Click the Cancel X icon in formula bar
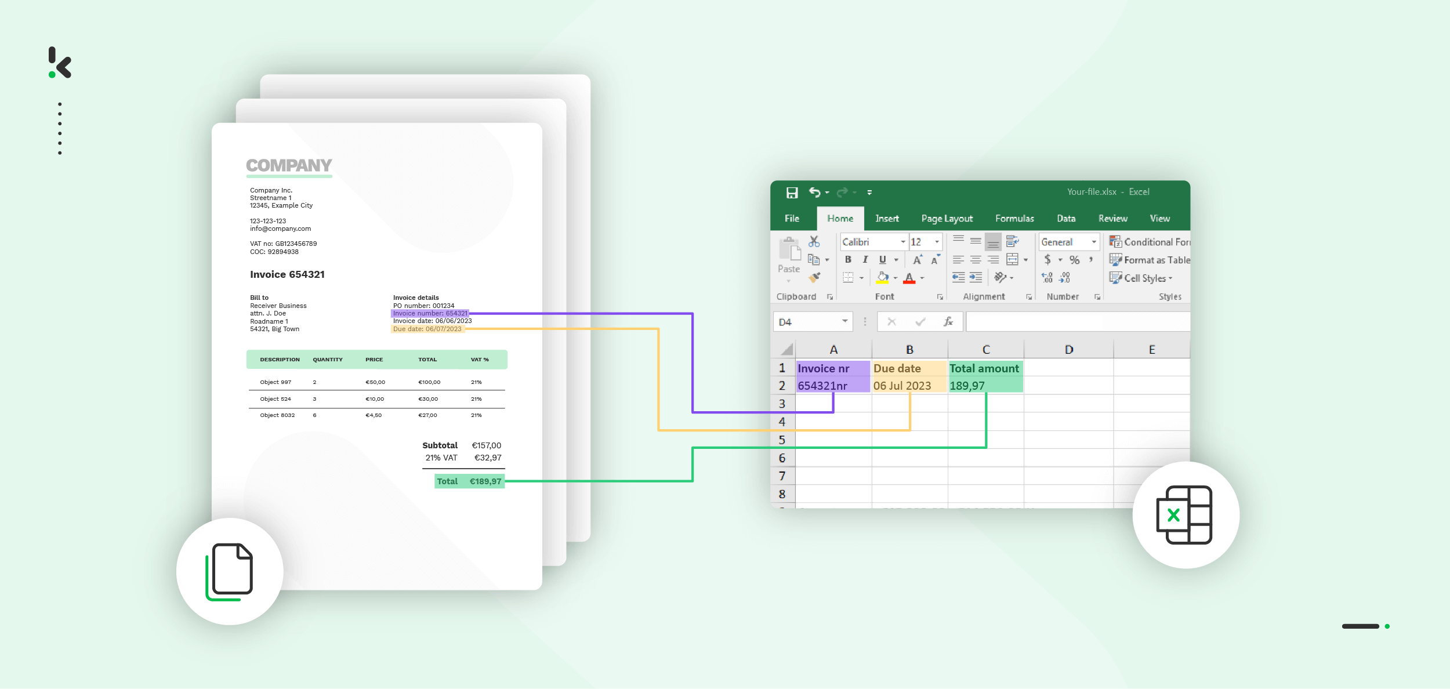Screen dimensions: 1450x689 [891, 321]
